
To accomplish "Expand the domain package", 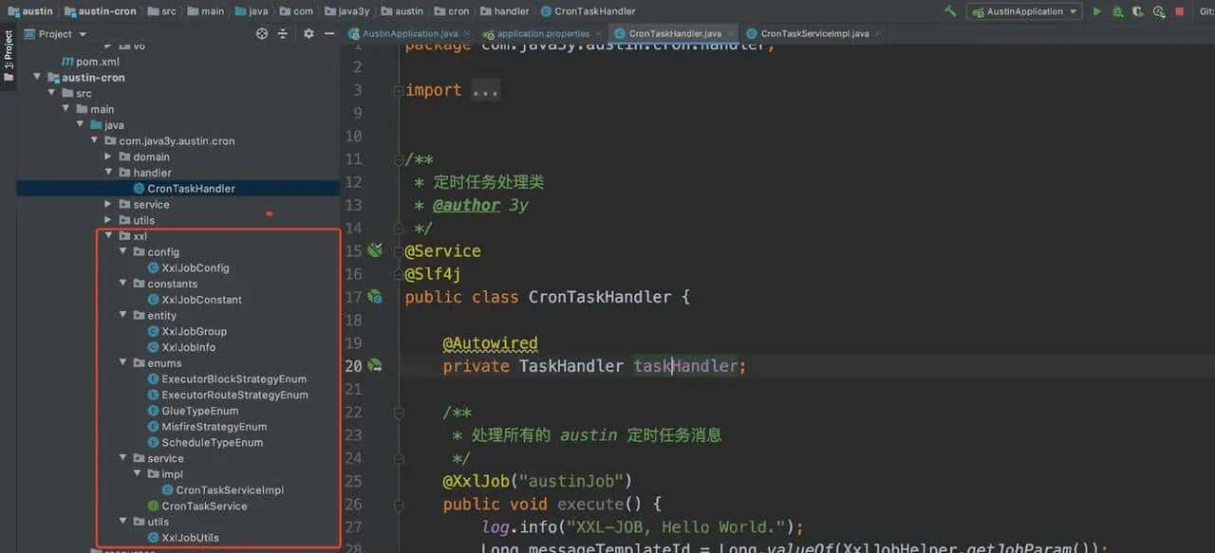I will click(108, 156).
